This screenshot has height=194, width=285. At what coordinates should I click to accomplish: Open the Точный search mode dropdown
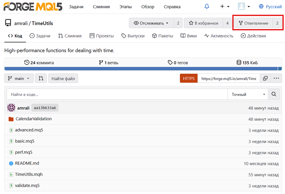coord(248,94)
